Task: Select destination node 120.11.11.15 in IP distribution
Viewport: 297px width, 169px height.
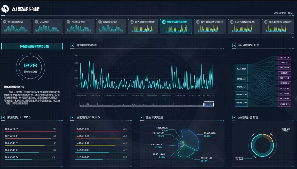Action: click(284, 104)
